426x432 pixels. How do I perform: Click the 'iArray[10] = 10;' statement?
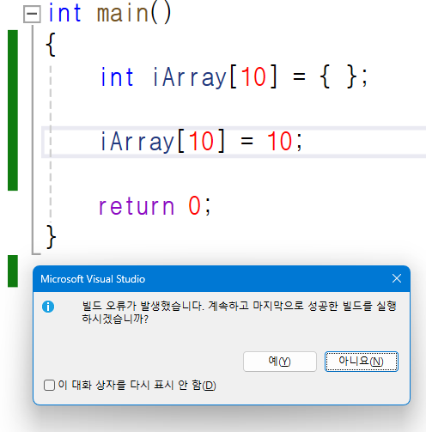201,142
